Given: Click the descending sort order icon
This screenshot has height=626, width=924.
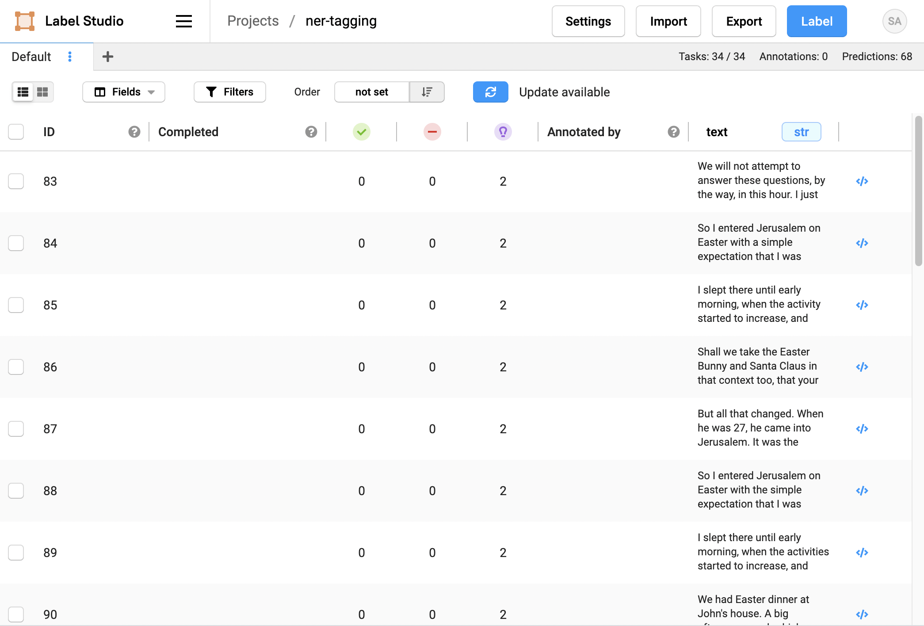Looking at the screenshot, I should coord(426,92).
